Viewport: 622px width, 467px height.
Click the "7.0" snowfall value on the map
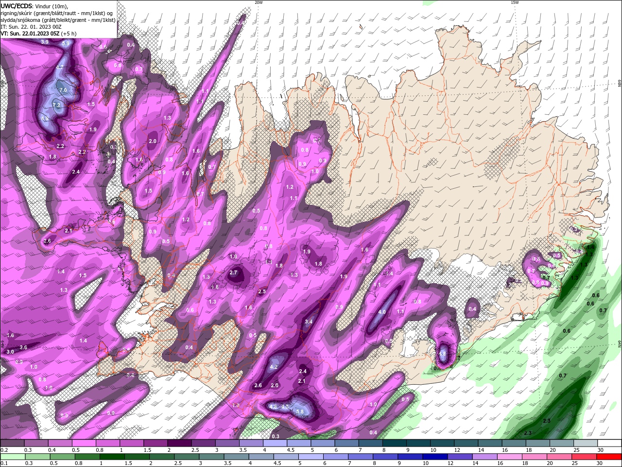tap(63, 90)
